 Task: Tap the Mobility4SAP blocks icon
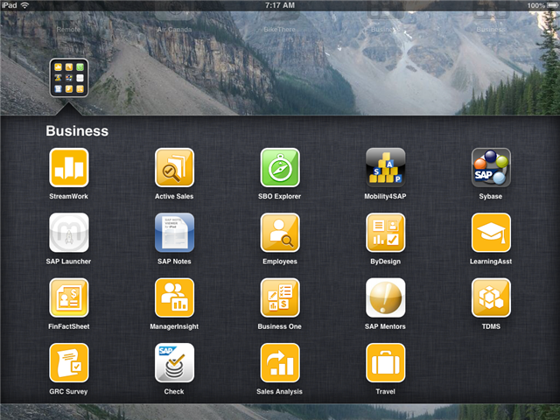(x=385, y=167)
